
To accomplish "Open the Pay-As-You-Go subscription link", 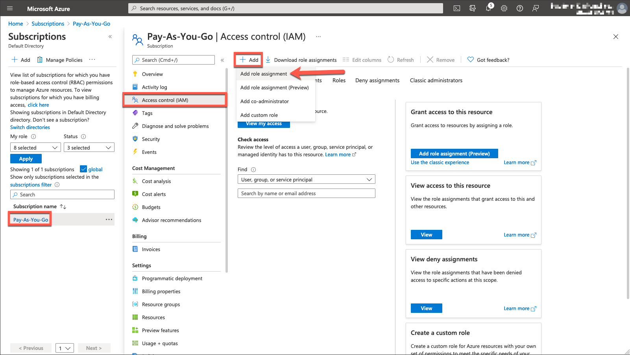I will tap(31, 220).
